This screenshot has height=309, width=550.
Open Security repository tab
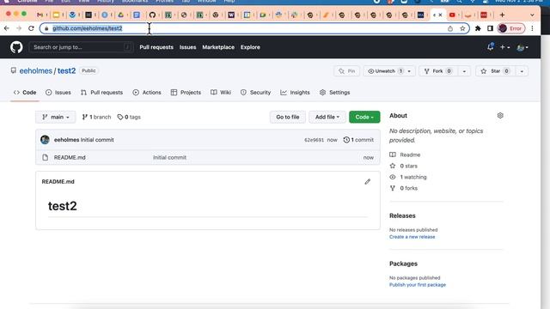(x=256, y=93)
